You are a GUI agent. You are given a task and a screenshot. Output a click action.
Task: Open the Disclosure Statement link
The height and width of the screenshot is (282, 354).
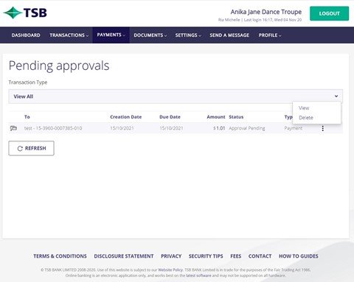(124, 256)
